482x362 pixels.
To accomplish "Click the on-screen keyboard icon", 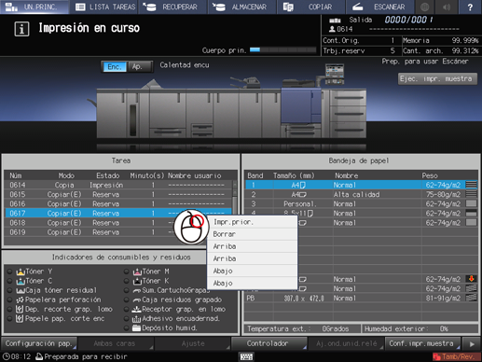I will (x=246, y=356).
